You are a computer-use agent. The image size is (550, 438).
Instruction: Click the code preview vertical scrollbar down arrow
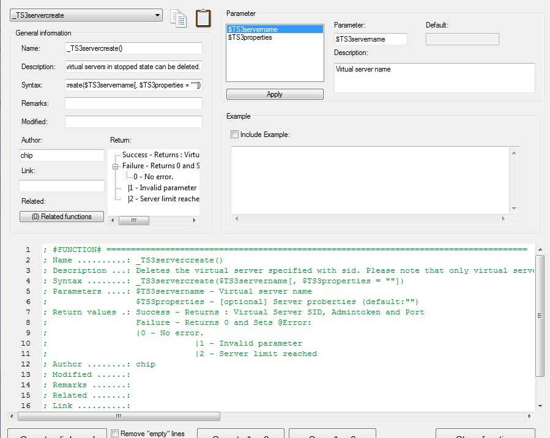pyautogui.click(x=540, y=405)
